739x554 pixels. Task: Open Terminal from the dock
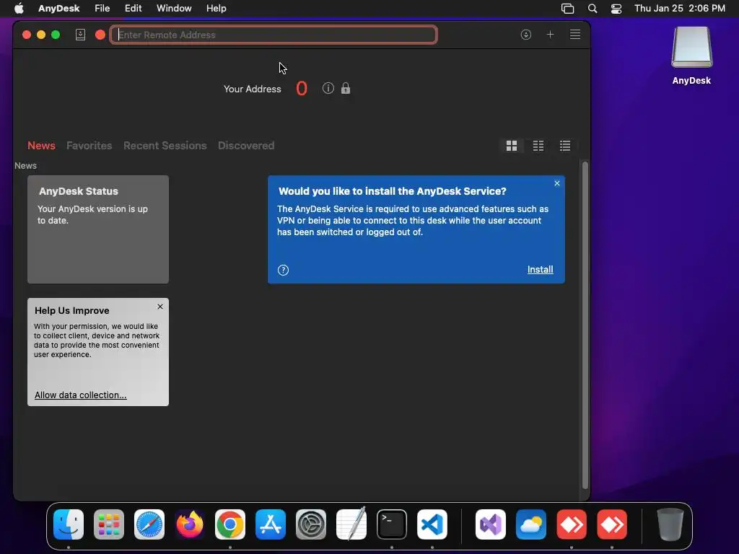coord(392,524)
